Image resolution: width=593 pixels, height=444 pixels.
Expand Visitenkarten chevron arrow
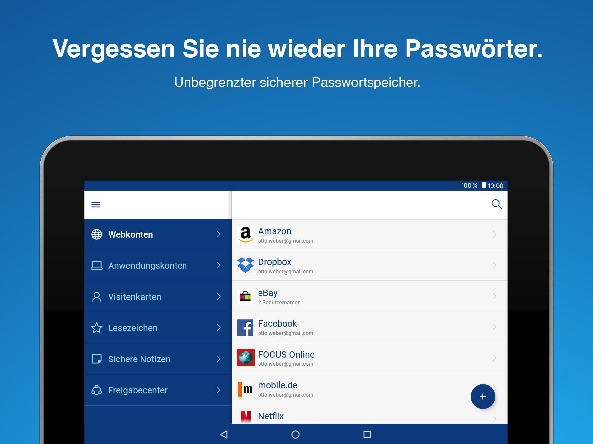tap(219, 297)
